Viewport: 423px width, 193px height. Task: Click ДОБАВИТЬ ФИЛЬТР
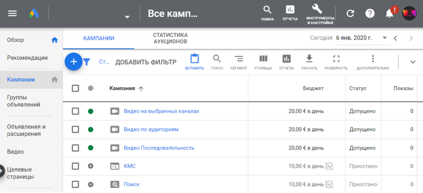click(146, 62)
